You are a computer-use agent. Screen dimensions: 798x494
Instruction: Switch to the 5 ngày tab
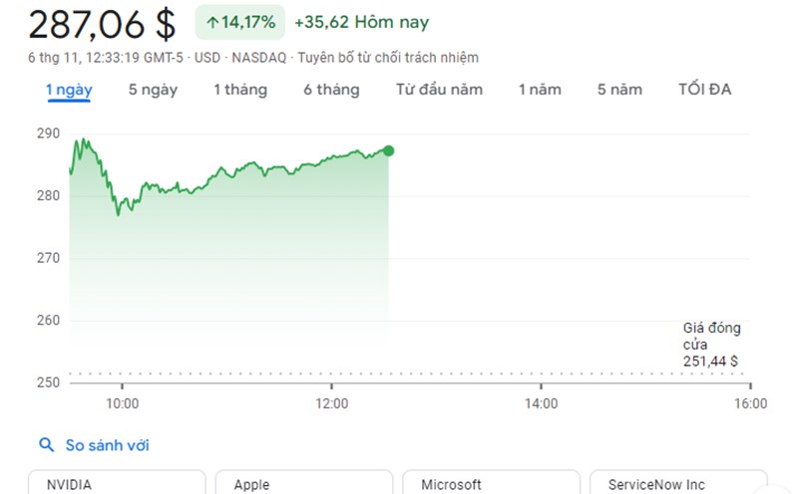(153, 90)
